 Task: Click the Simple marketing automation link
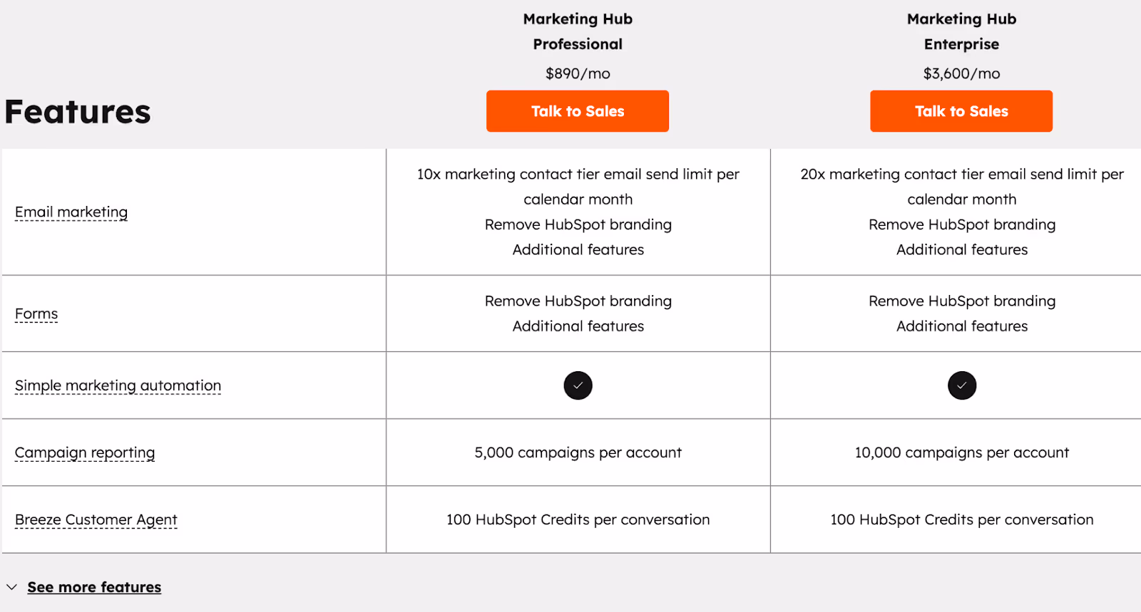(118, 385)
